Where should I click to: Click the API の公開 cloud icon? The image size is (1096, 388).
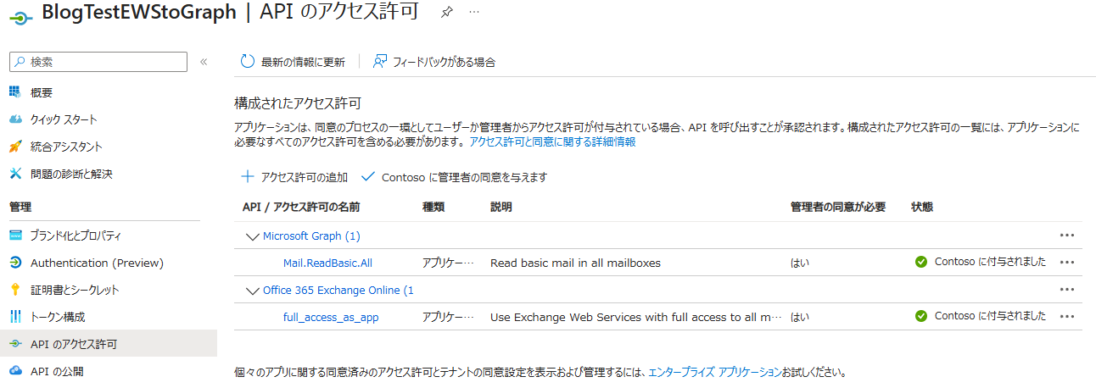tap(15, 371)
